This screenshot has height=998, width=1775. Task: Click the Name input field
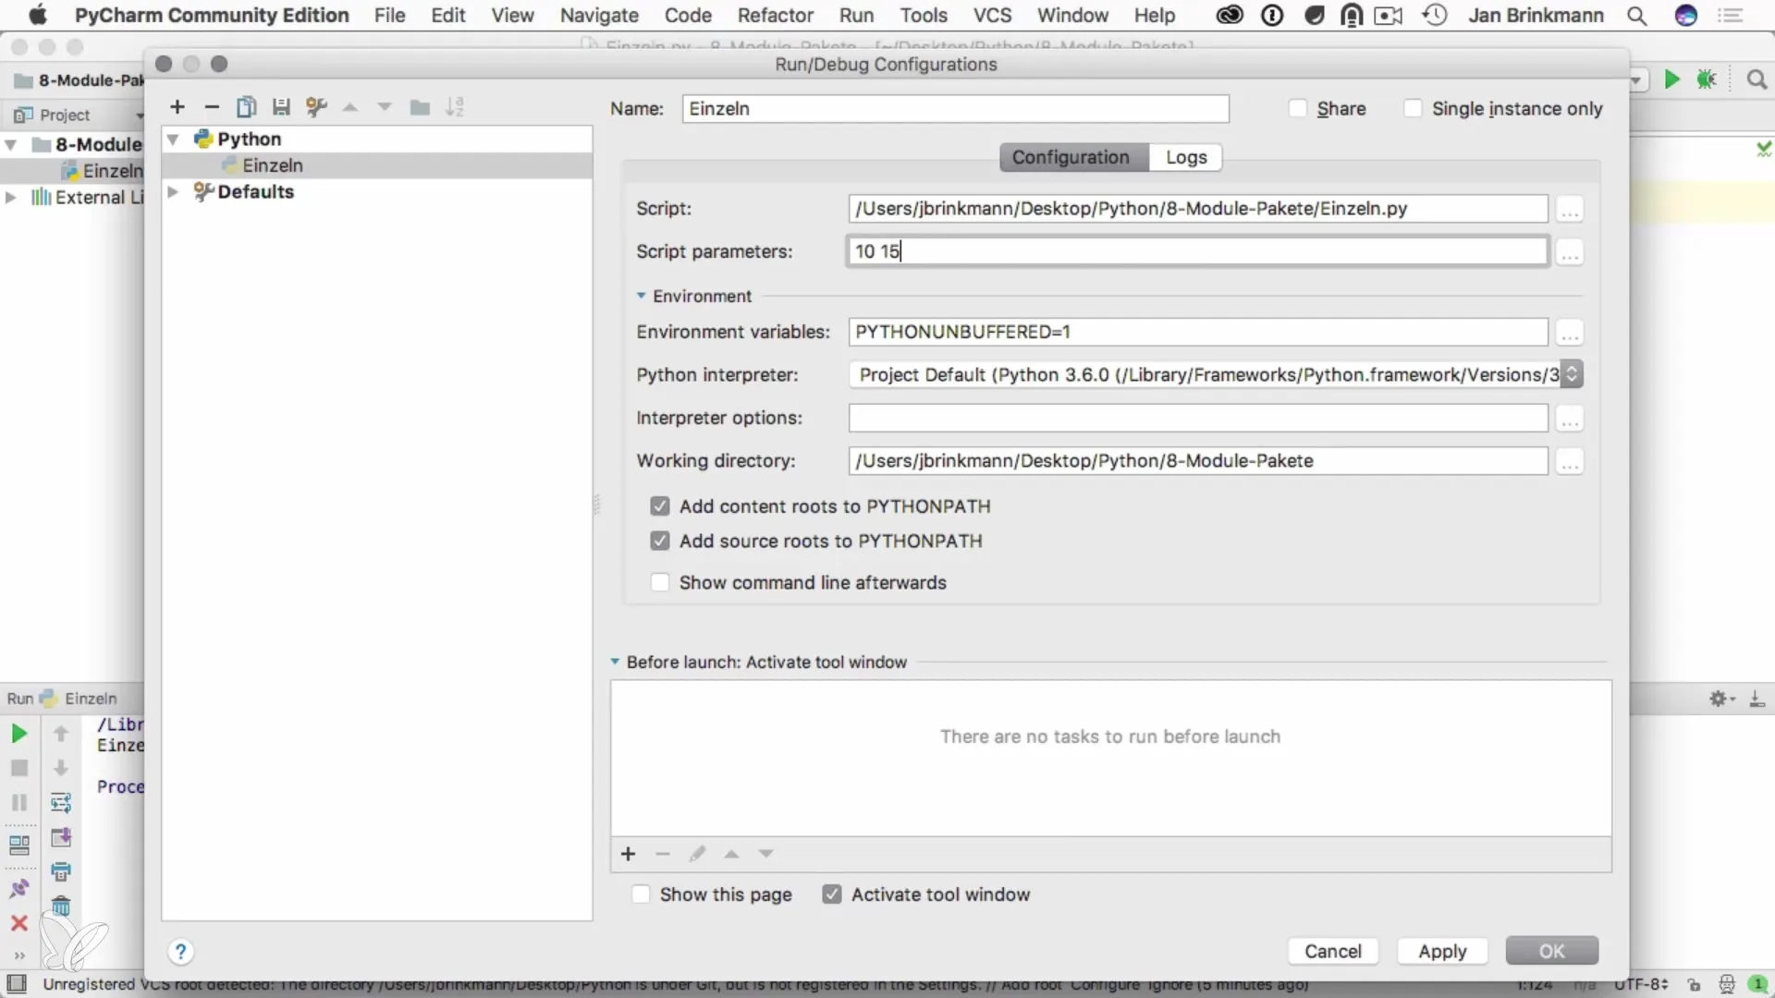(x=955, y=109)
